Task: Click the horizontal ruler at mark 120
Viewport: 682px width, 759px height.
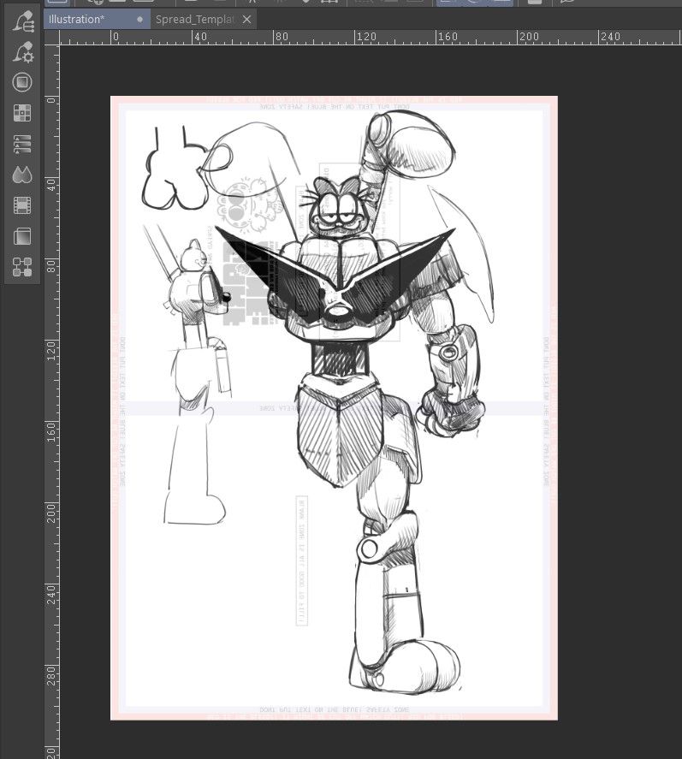Action: coord(366,37)
